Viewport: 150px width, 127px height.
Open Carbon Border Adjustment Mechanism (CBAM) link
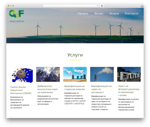point(21,90)
